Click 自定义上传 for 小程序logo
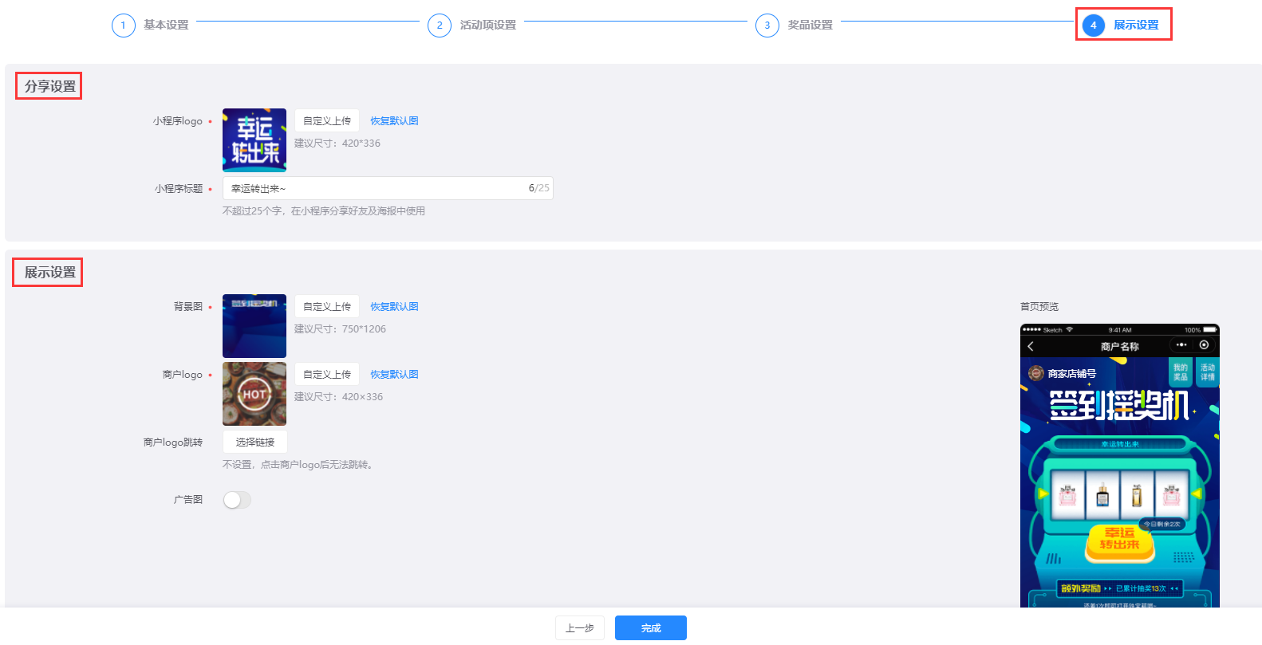The width and height of the screenshot is (1262, 645). (327, 121)
